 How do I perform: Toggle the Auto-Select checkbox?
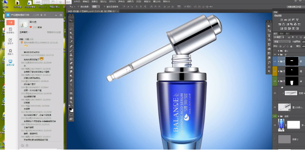tap(78, 7)
